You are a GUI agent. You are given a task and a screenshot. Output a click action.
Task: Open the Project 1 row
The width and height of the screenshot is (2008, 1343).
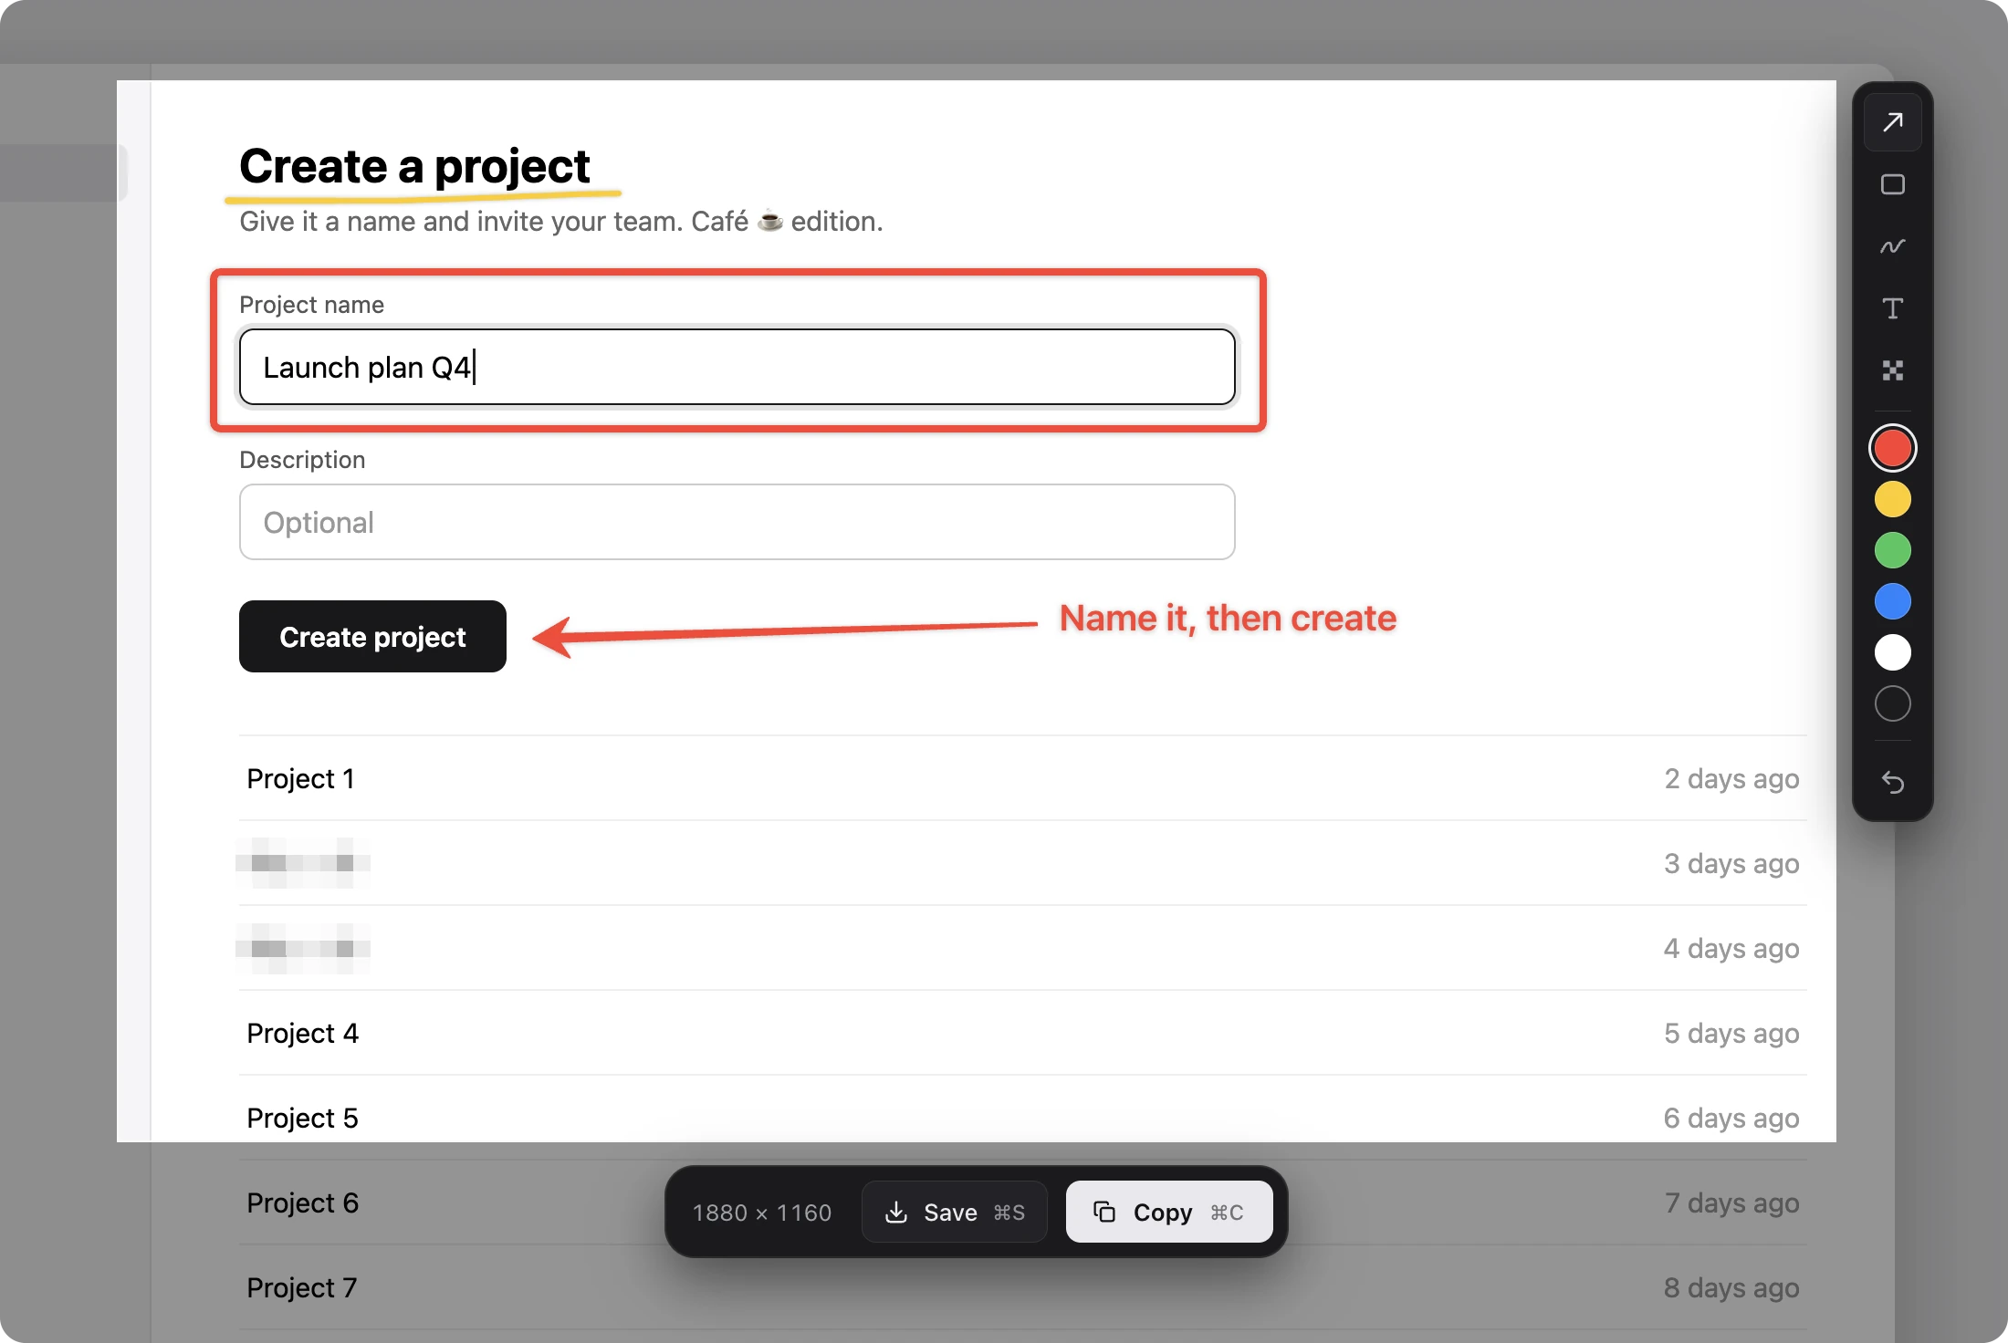point(1022,778)
